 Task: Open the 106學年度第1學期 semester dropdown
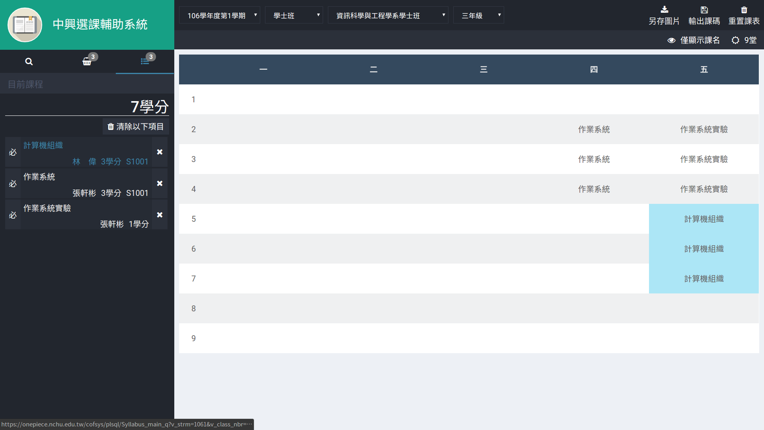220,16
